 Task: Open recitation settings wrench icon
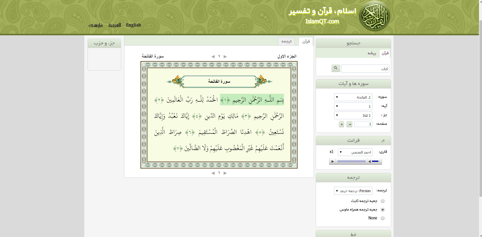(x=383, y=141)
